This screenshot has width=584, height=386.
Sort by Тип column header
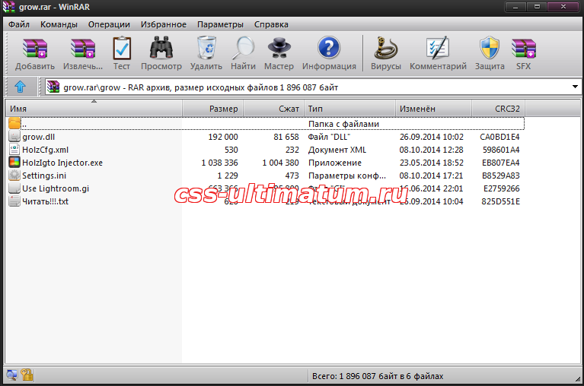pyautogui.click(x=349, y=109)
